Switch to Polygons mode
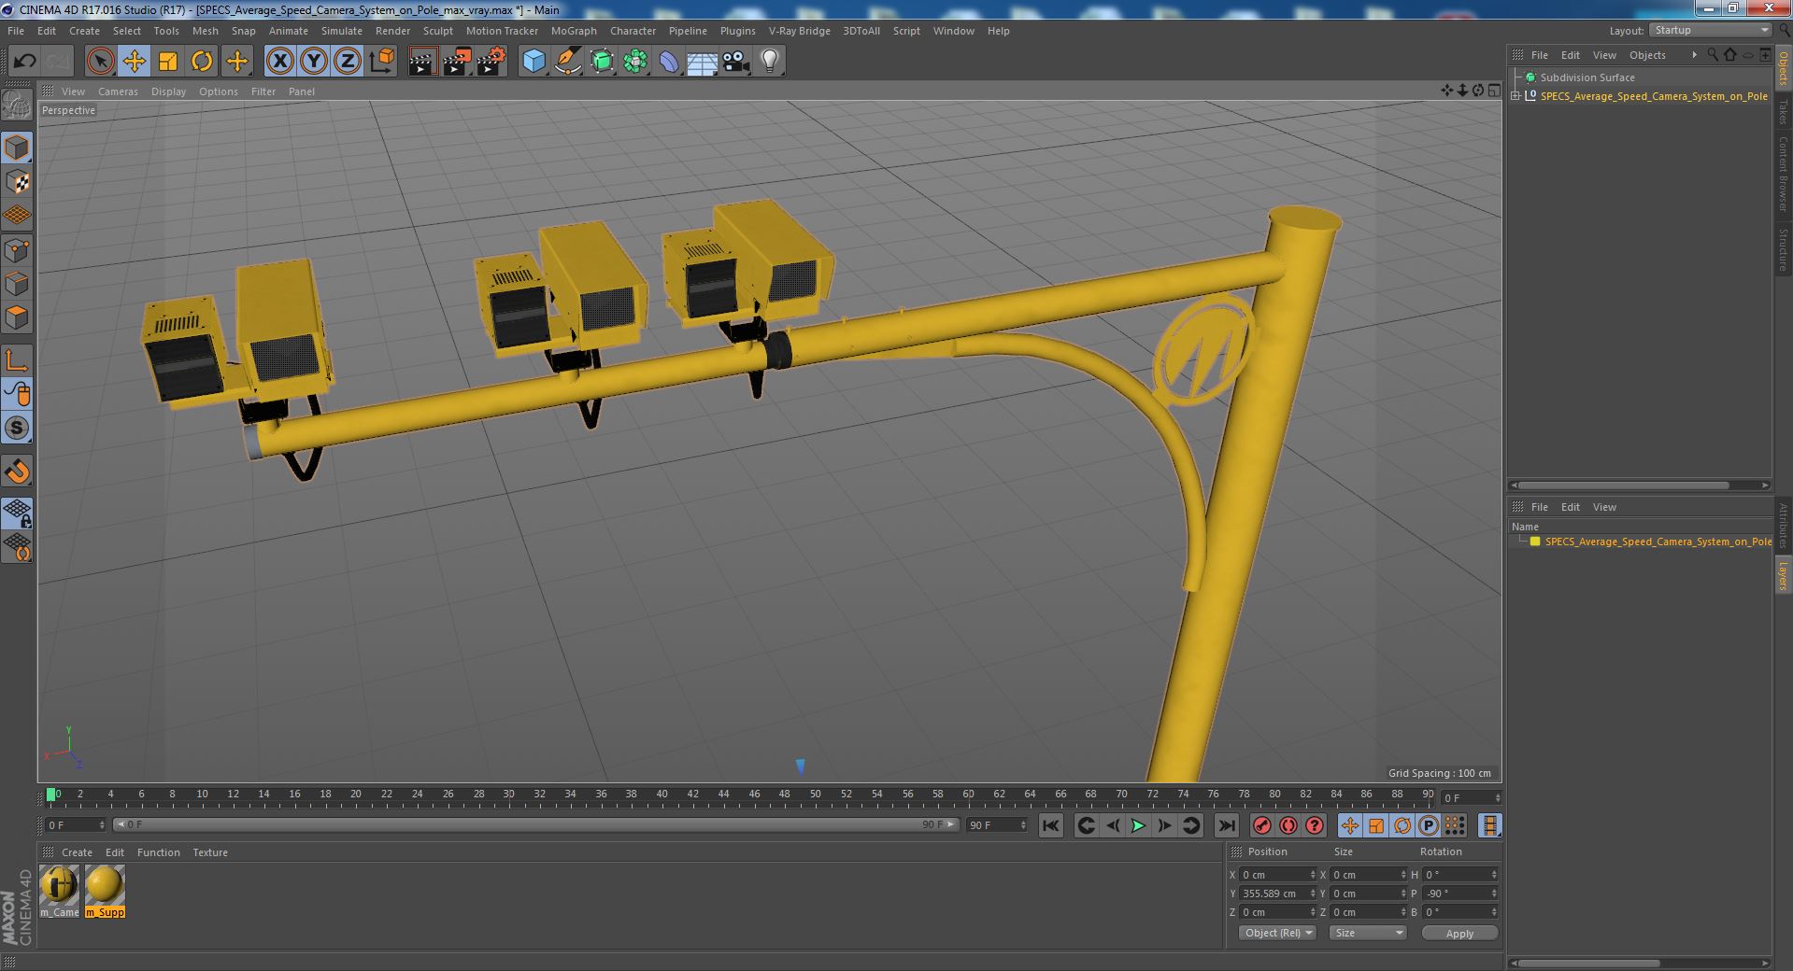Image resolution: width=1793 pixels, height=971 pixels. coord(18,318)
